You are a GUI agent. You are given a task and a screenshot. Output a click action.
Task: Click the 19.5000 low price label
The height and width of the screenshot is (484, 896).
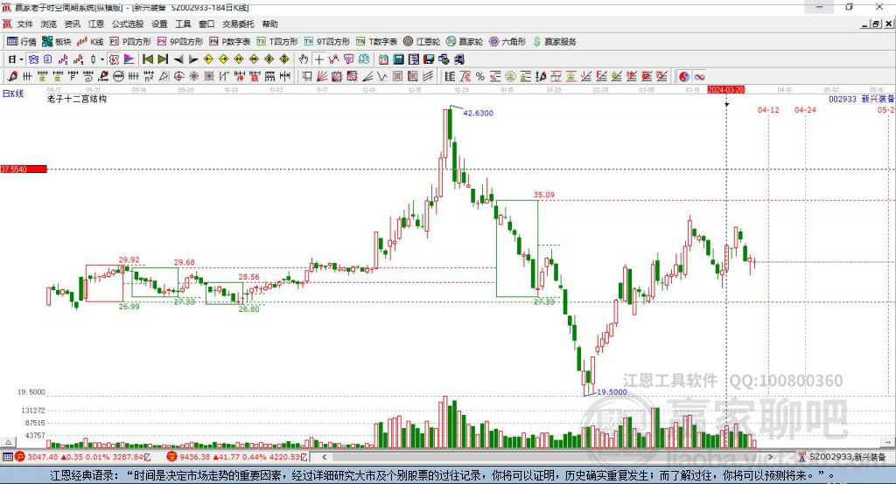pyautogui.click(x=612, y=392)
